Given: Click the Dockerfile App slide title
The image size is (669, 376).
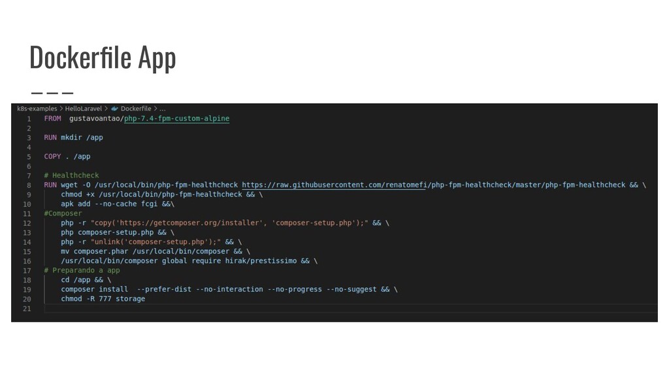Looking at the screenshot, I should pyautogui.click(x=103, y=57).
